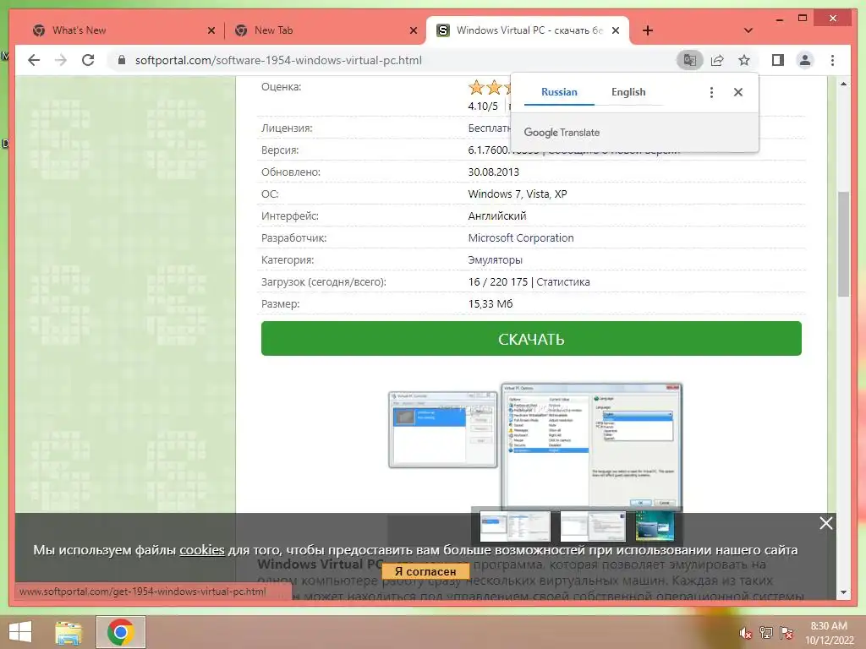Select Russian in translate popup

pyautogui.click(x=559, y=92)
